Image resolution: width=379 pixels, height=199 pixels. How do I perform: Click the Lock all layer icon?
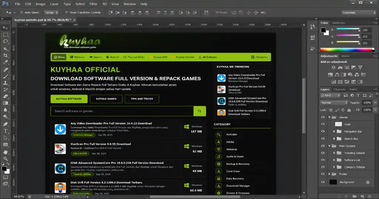(x=349, y=110)
